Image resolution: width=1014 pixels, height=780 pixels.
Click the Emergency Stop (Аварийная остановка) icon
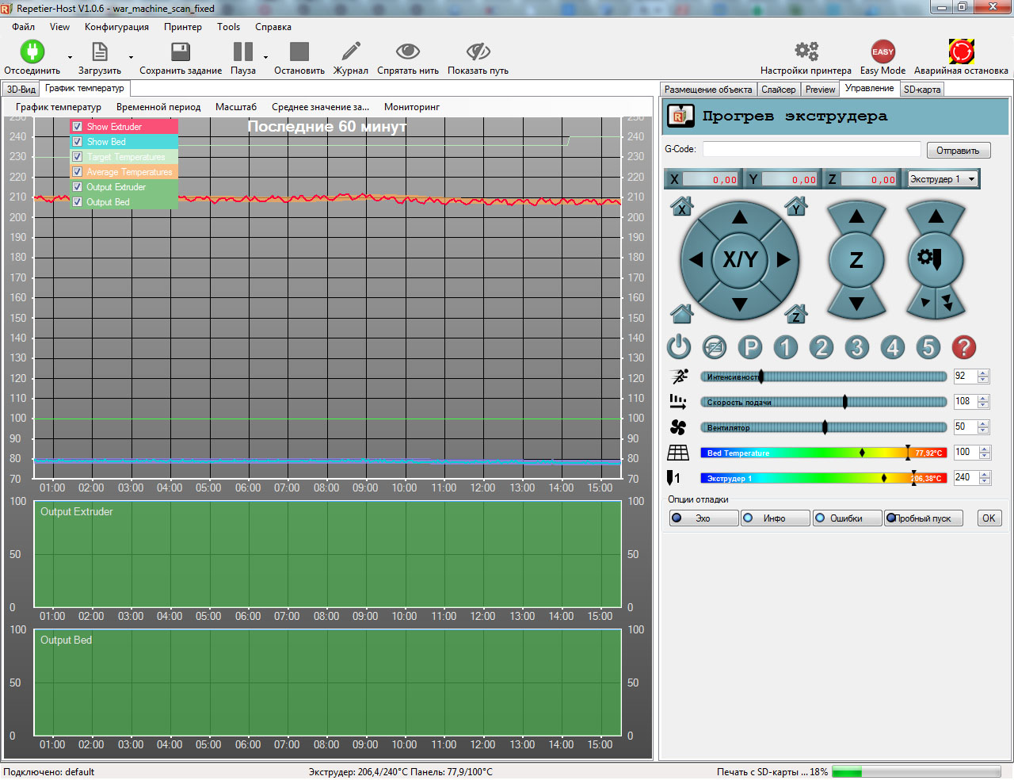click(961, 52)
